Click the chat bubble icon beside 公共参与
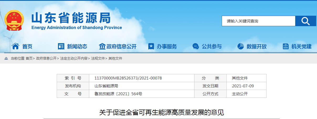317x119 pixels. tap(196, 46)
